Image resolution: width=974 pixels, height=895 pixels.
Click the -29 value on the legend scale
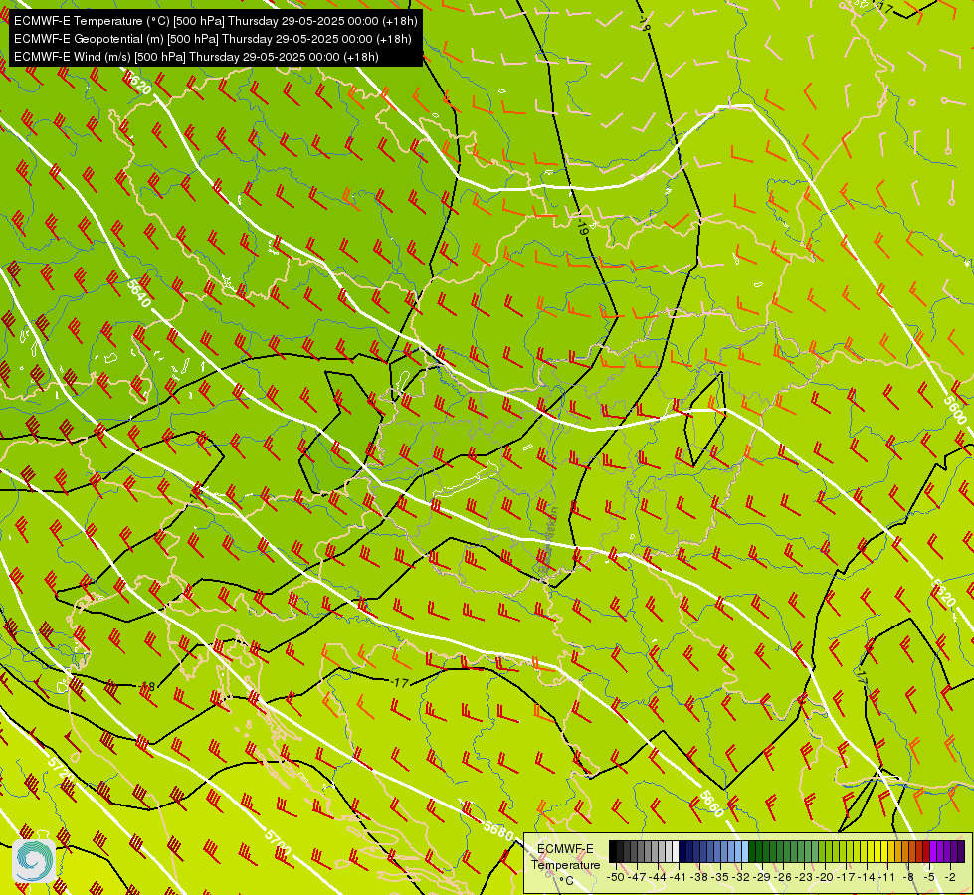point(761,877)
